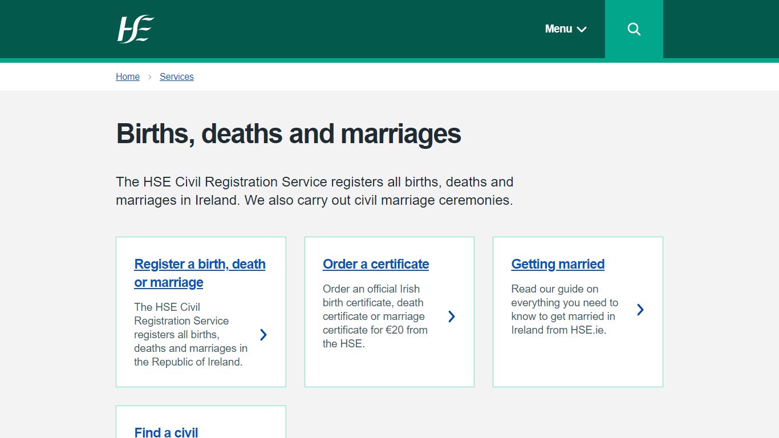Viewport: 779px width, 438px height.
Task: Open the Services breadcrumb link
Action: point(177,76)
